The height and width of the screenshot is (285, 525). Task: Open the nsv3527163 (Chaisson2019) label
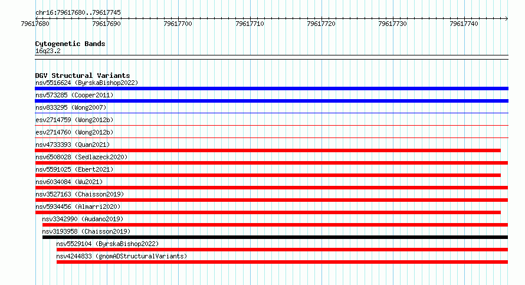coord(80,194)
